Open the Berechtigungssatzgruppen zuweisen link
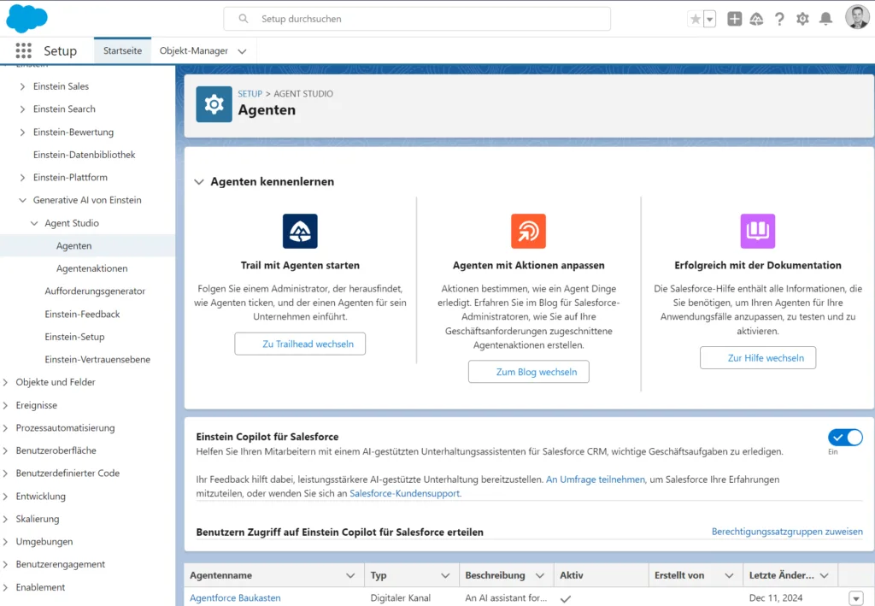This screenshot has height=606, width=875. click(x=787, y=532)
